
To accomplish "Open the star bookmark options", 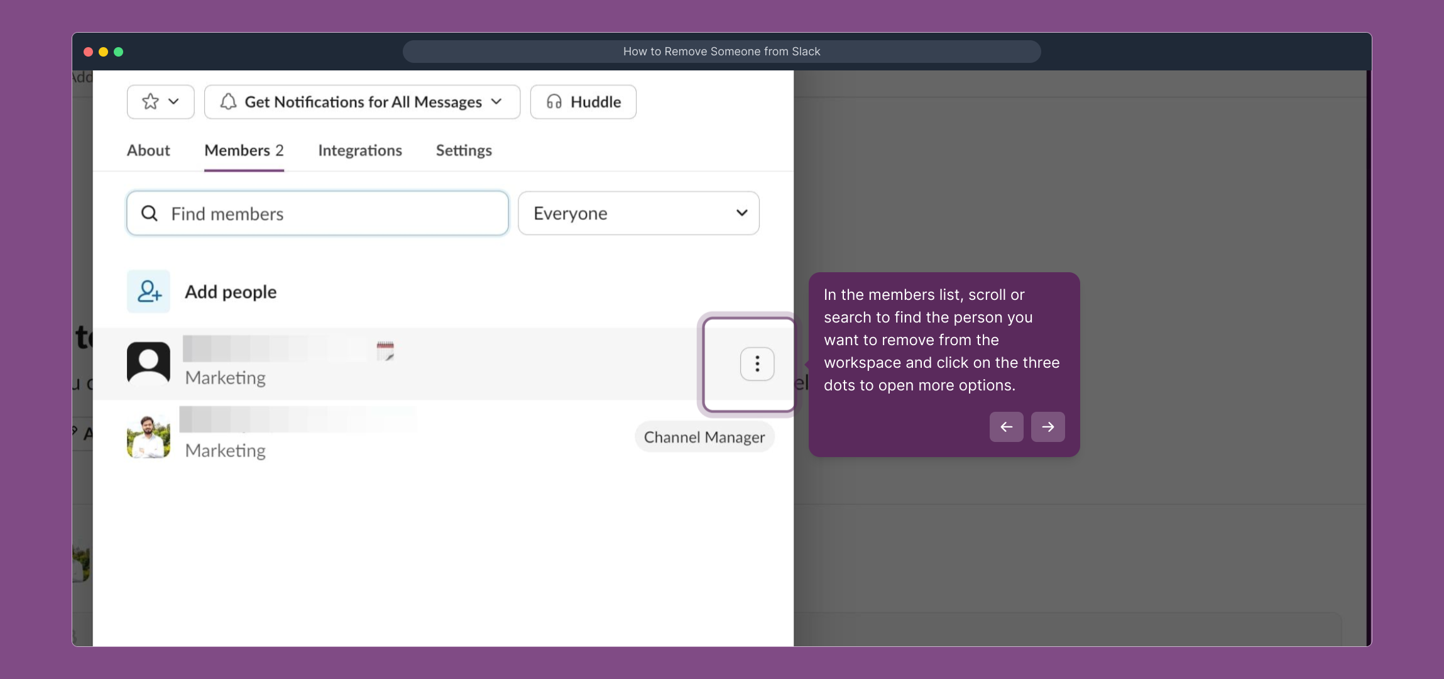I will click(151, 101).
